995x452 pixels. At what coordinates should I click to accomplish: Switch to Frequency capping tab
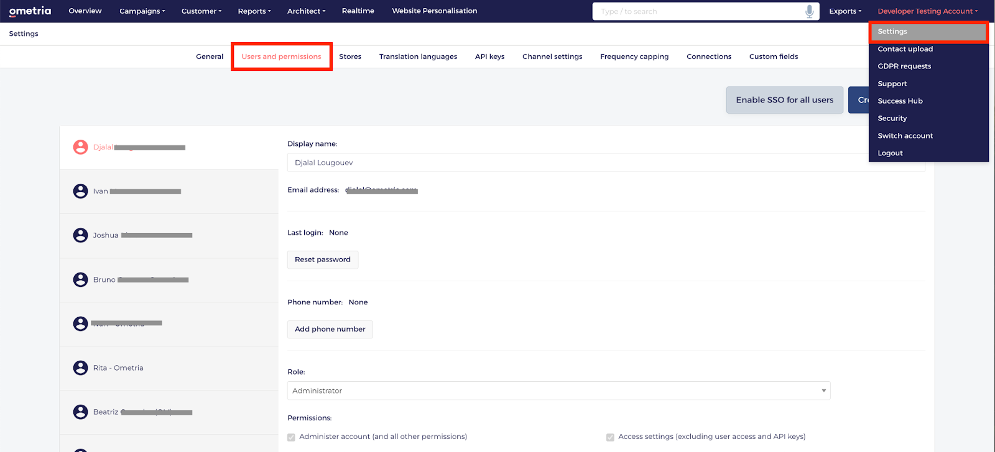point(634,56)
